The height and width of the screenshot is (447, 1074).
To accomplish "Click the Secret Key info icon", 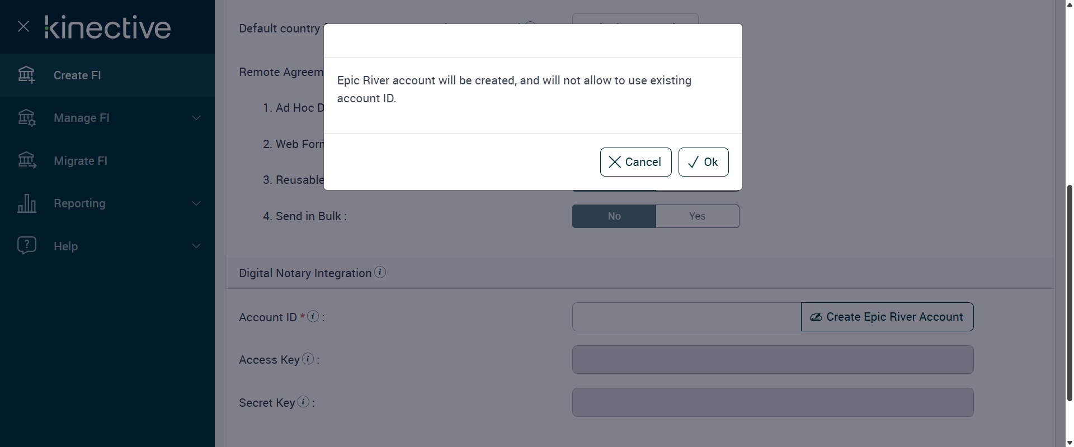I will coord(303,402).
